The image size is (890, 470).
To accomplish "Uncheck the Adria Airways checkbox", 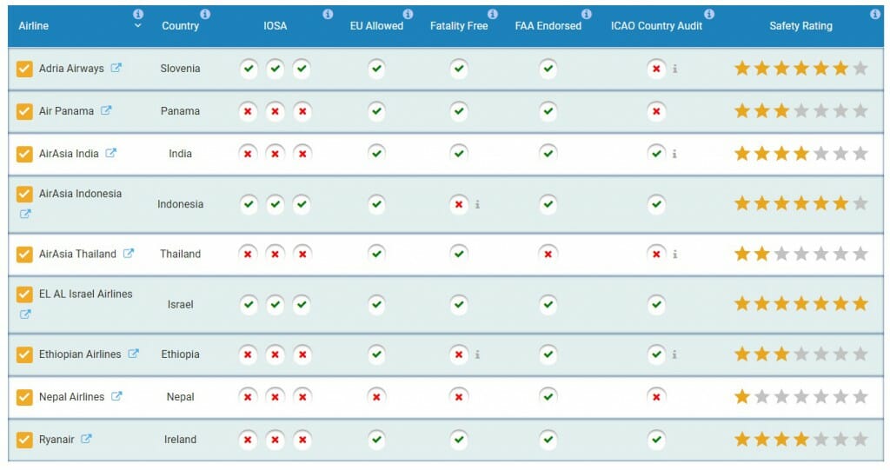I will [x=24, y=69].
